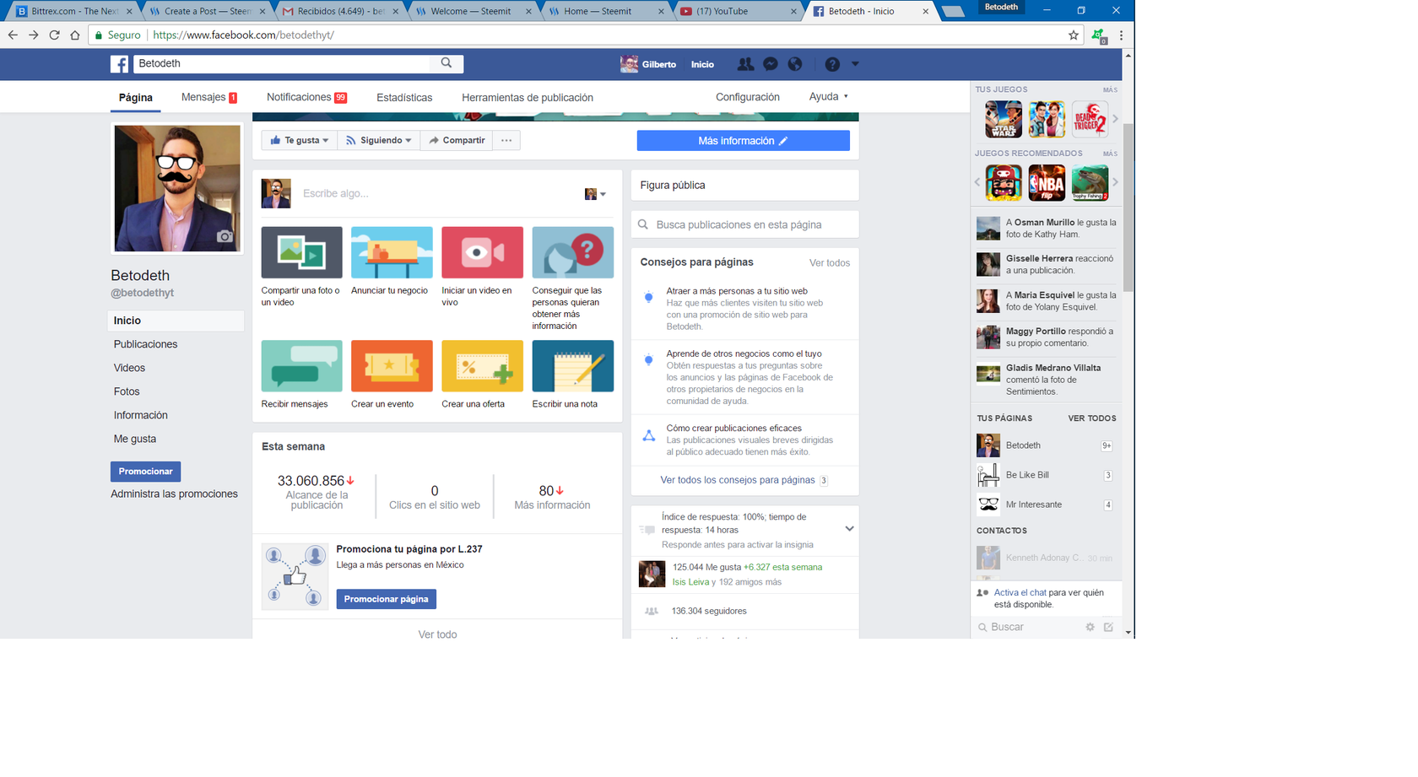The width and height of the screenshot is (1418, 777).
Task: Click the search magnifier button in Facebook bar
Action: click(447, 63)
